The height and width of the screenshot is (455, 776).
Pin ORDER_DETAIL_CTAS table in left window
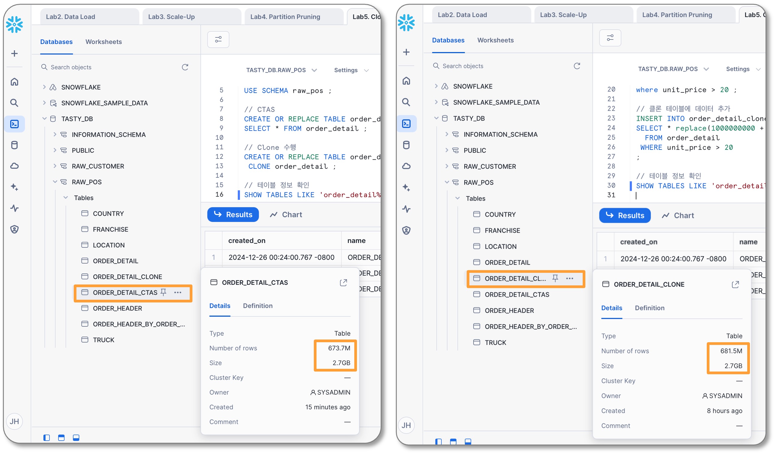point(164,293)
